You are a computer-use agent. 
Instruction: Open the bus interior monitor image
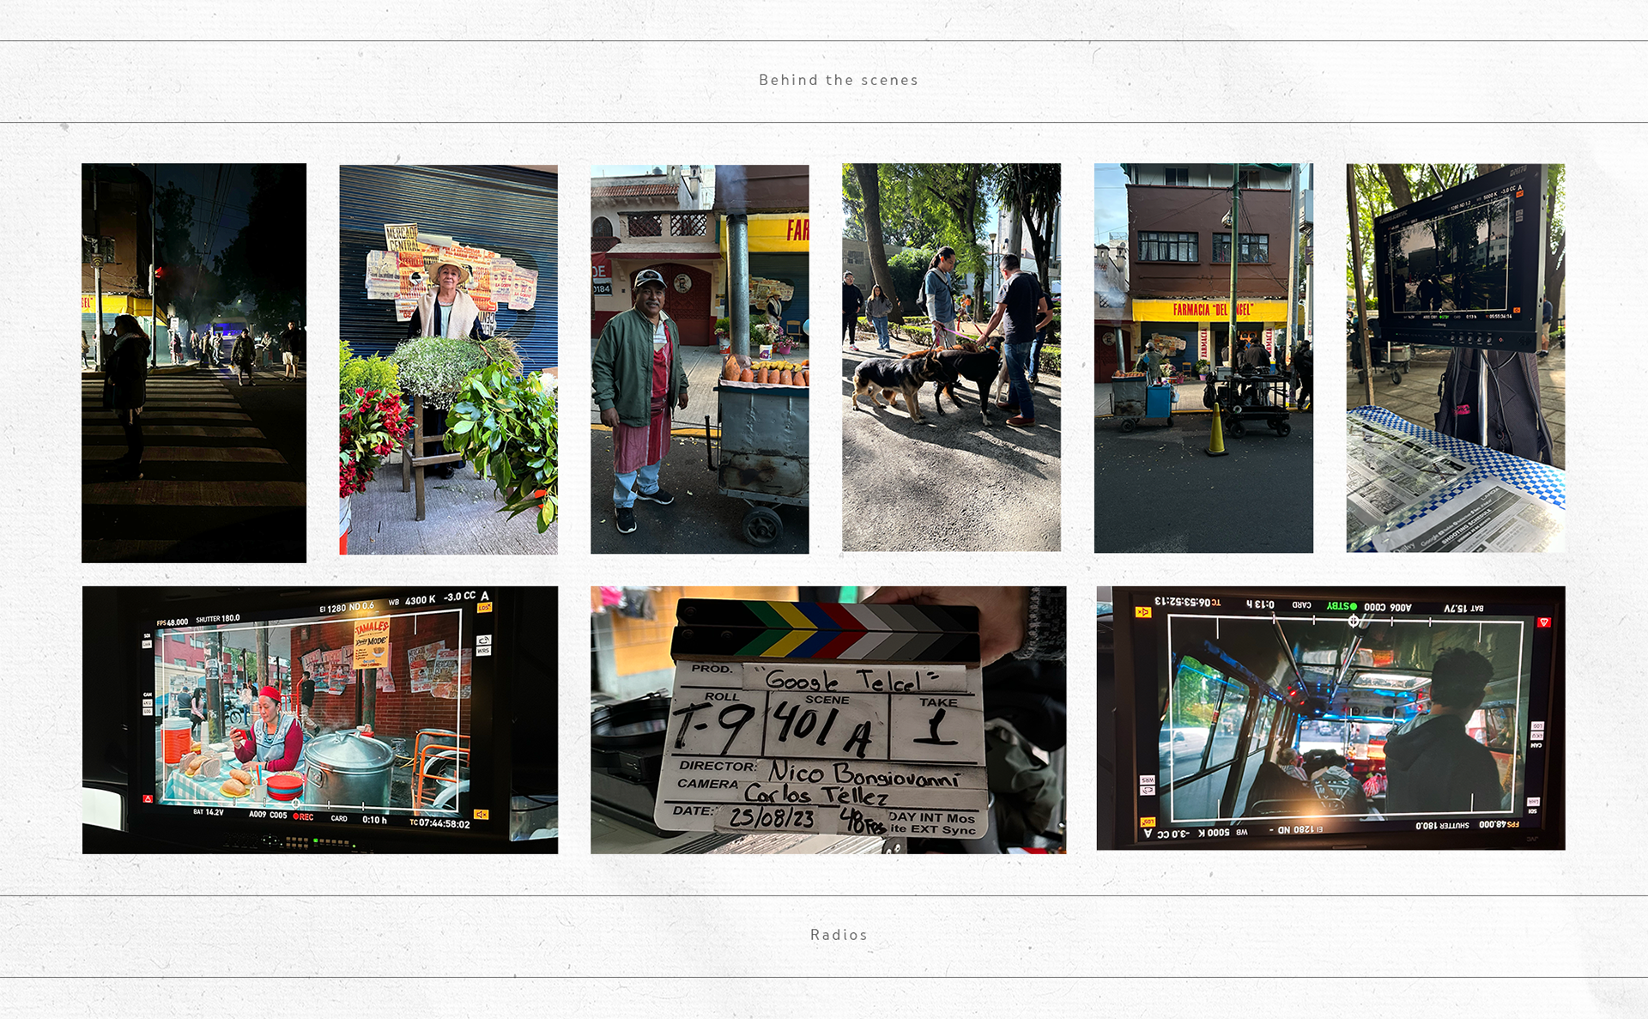1330,718
